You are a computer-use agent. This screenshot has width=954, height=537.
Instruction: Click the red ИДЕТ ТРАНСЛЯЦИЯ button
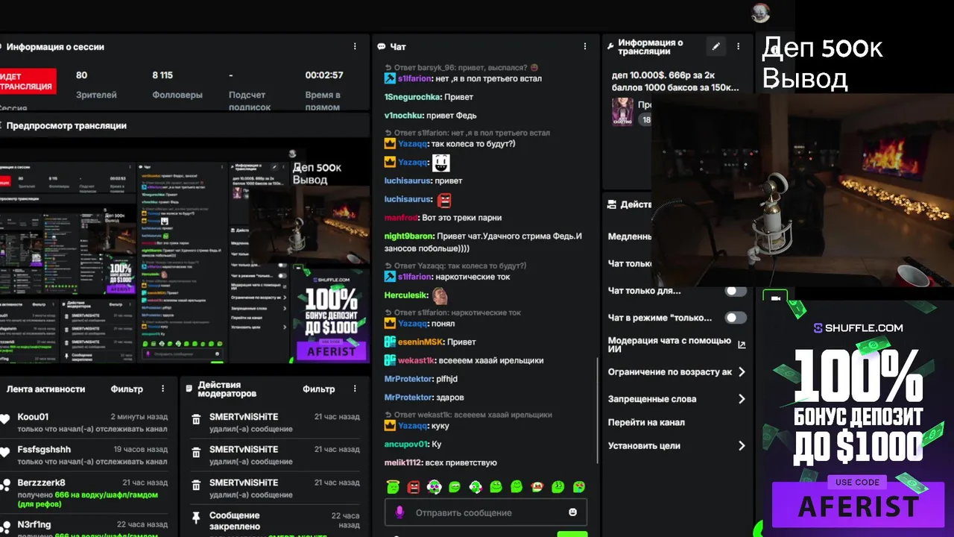click(x=28, y=81)
